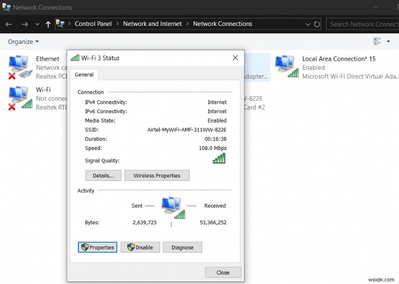Click the Wi-Fi connection name
The width and height of the screenshot is (399, 284).
pyautogui.click(x=43, y=90)
